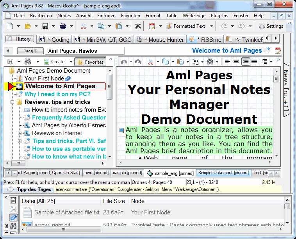Click the tree panel vertical scrollbar thumb
This screenshot has width=296, height=239.
[109, 87]
